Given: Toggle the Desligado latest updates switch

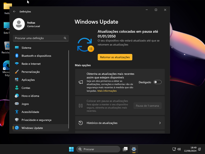Looking at the screenshot, I should pyautogui.click(x=157, y=82).
